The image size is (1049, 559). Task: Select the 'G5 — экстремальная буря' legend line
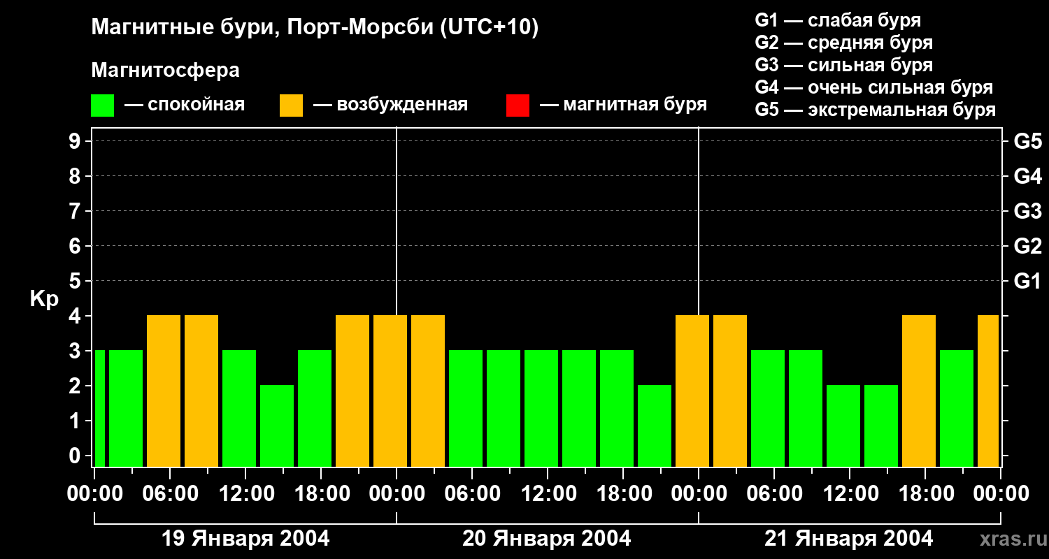(x=875, y=110)
